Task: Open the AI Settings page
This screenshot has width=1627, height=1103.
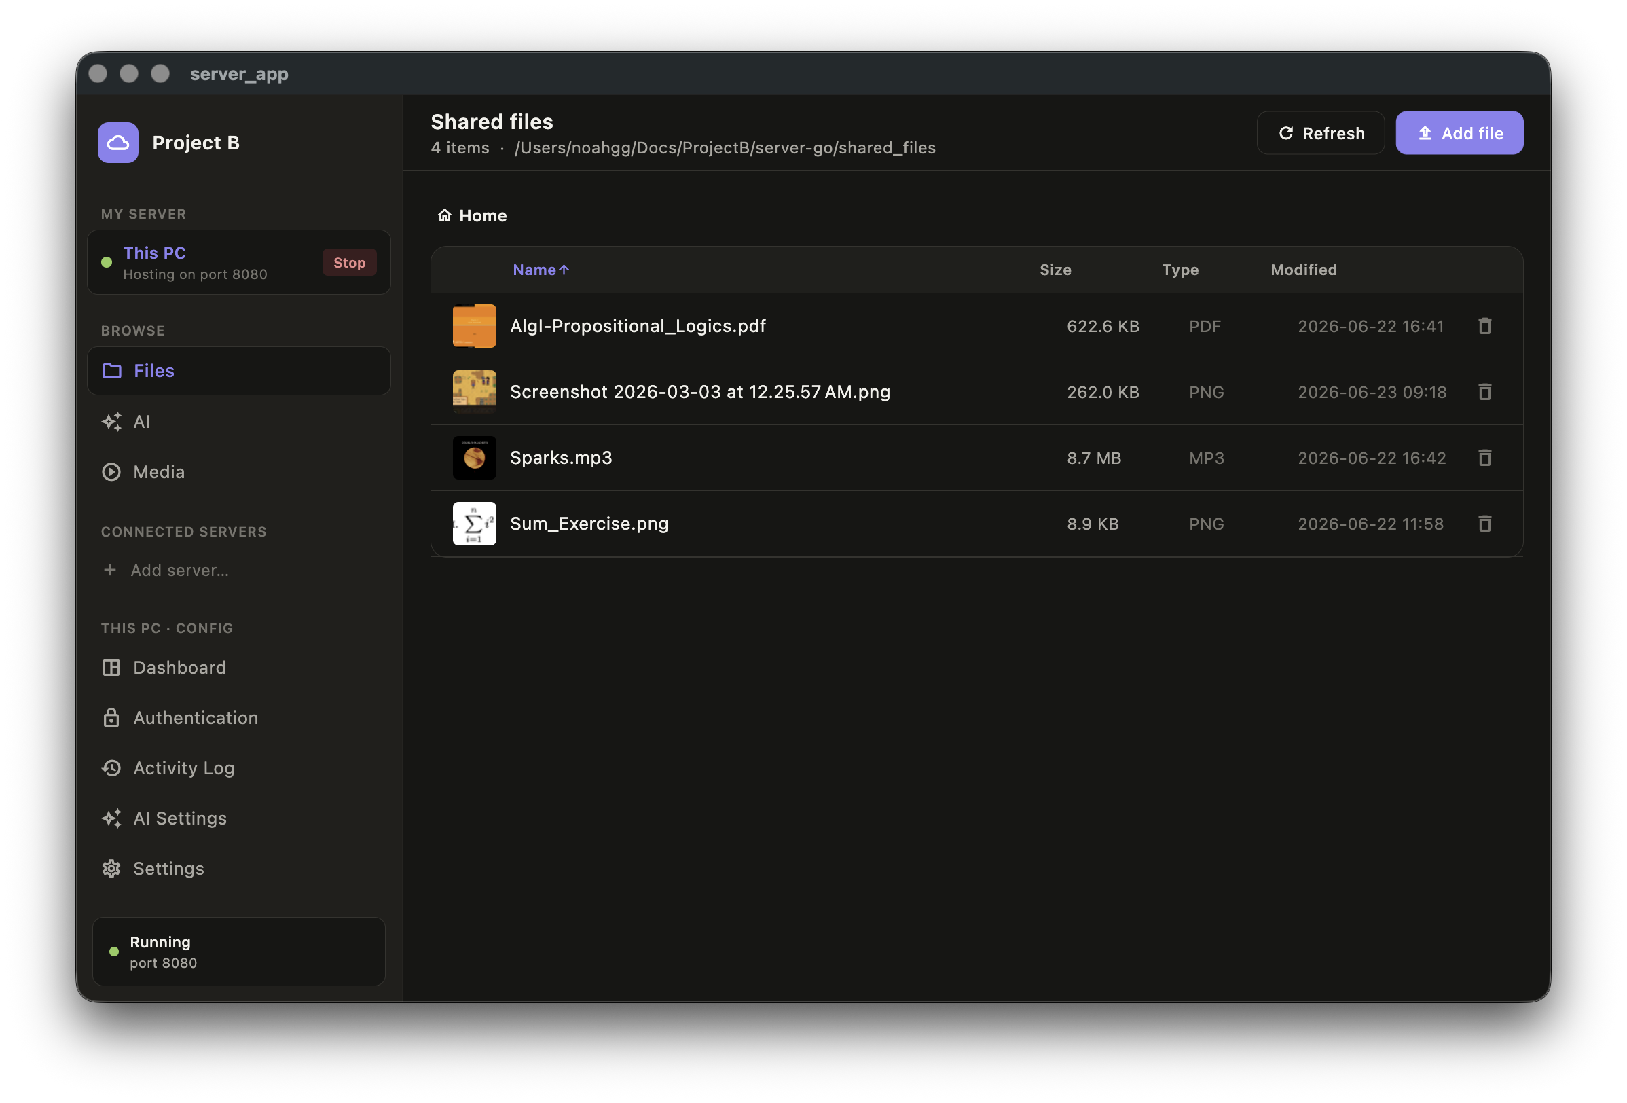Action: [x=238, y=818]
